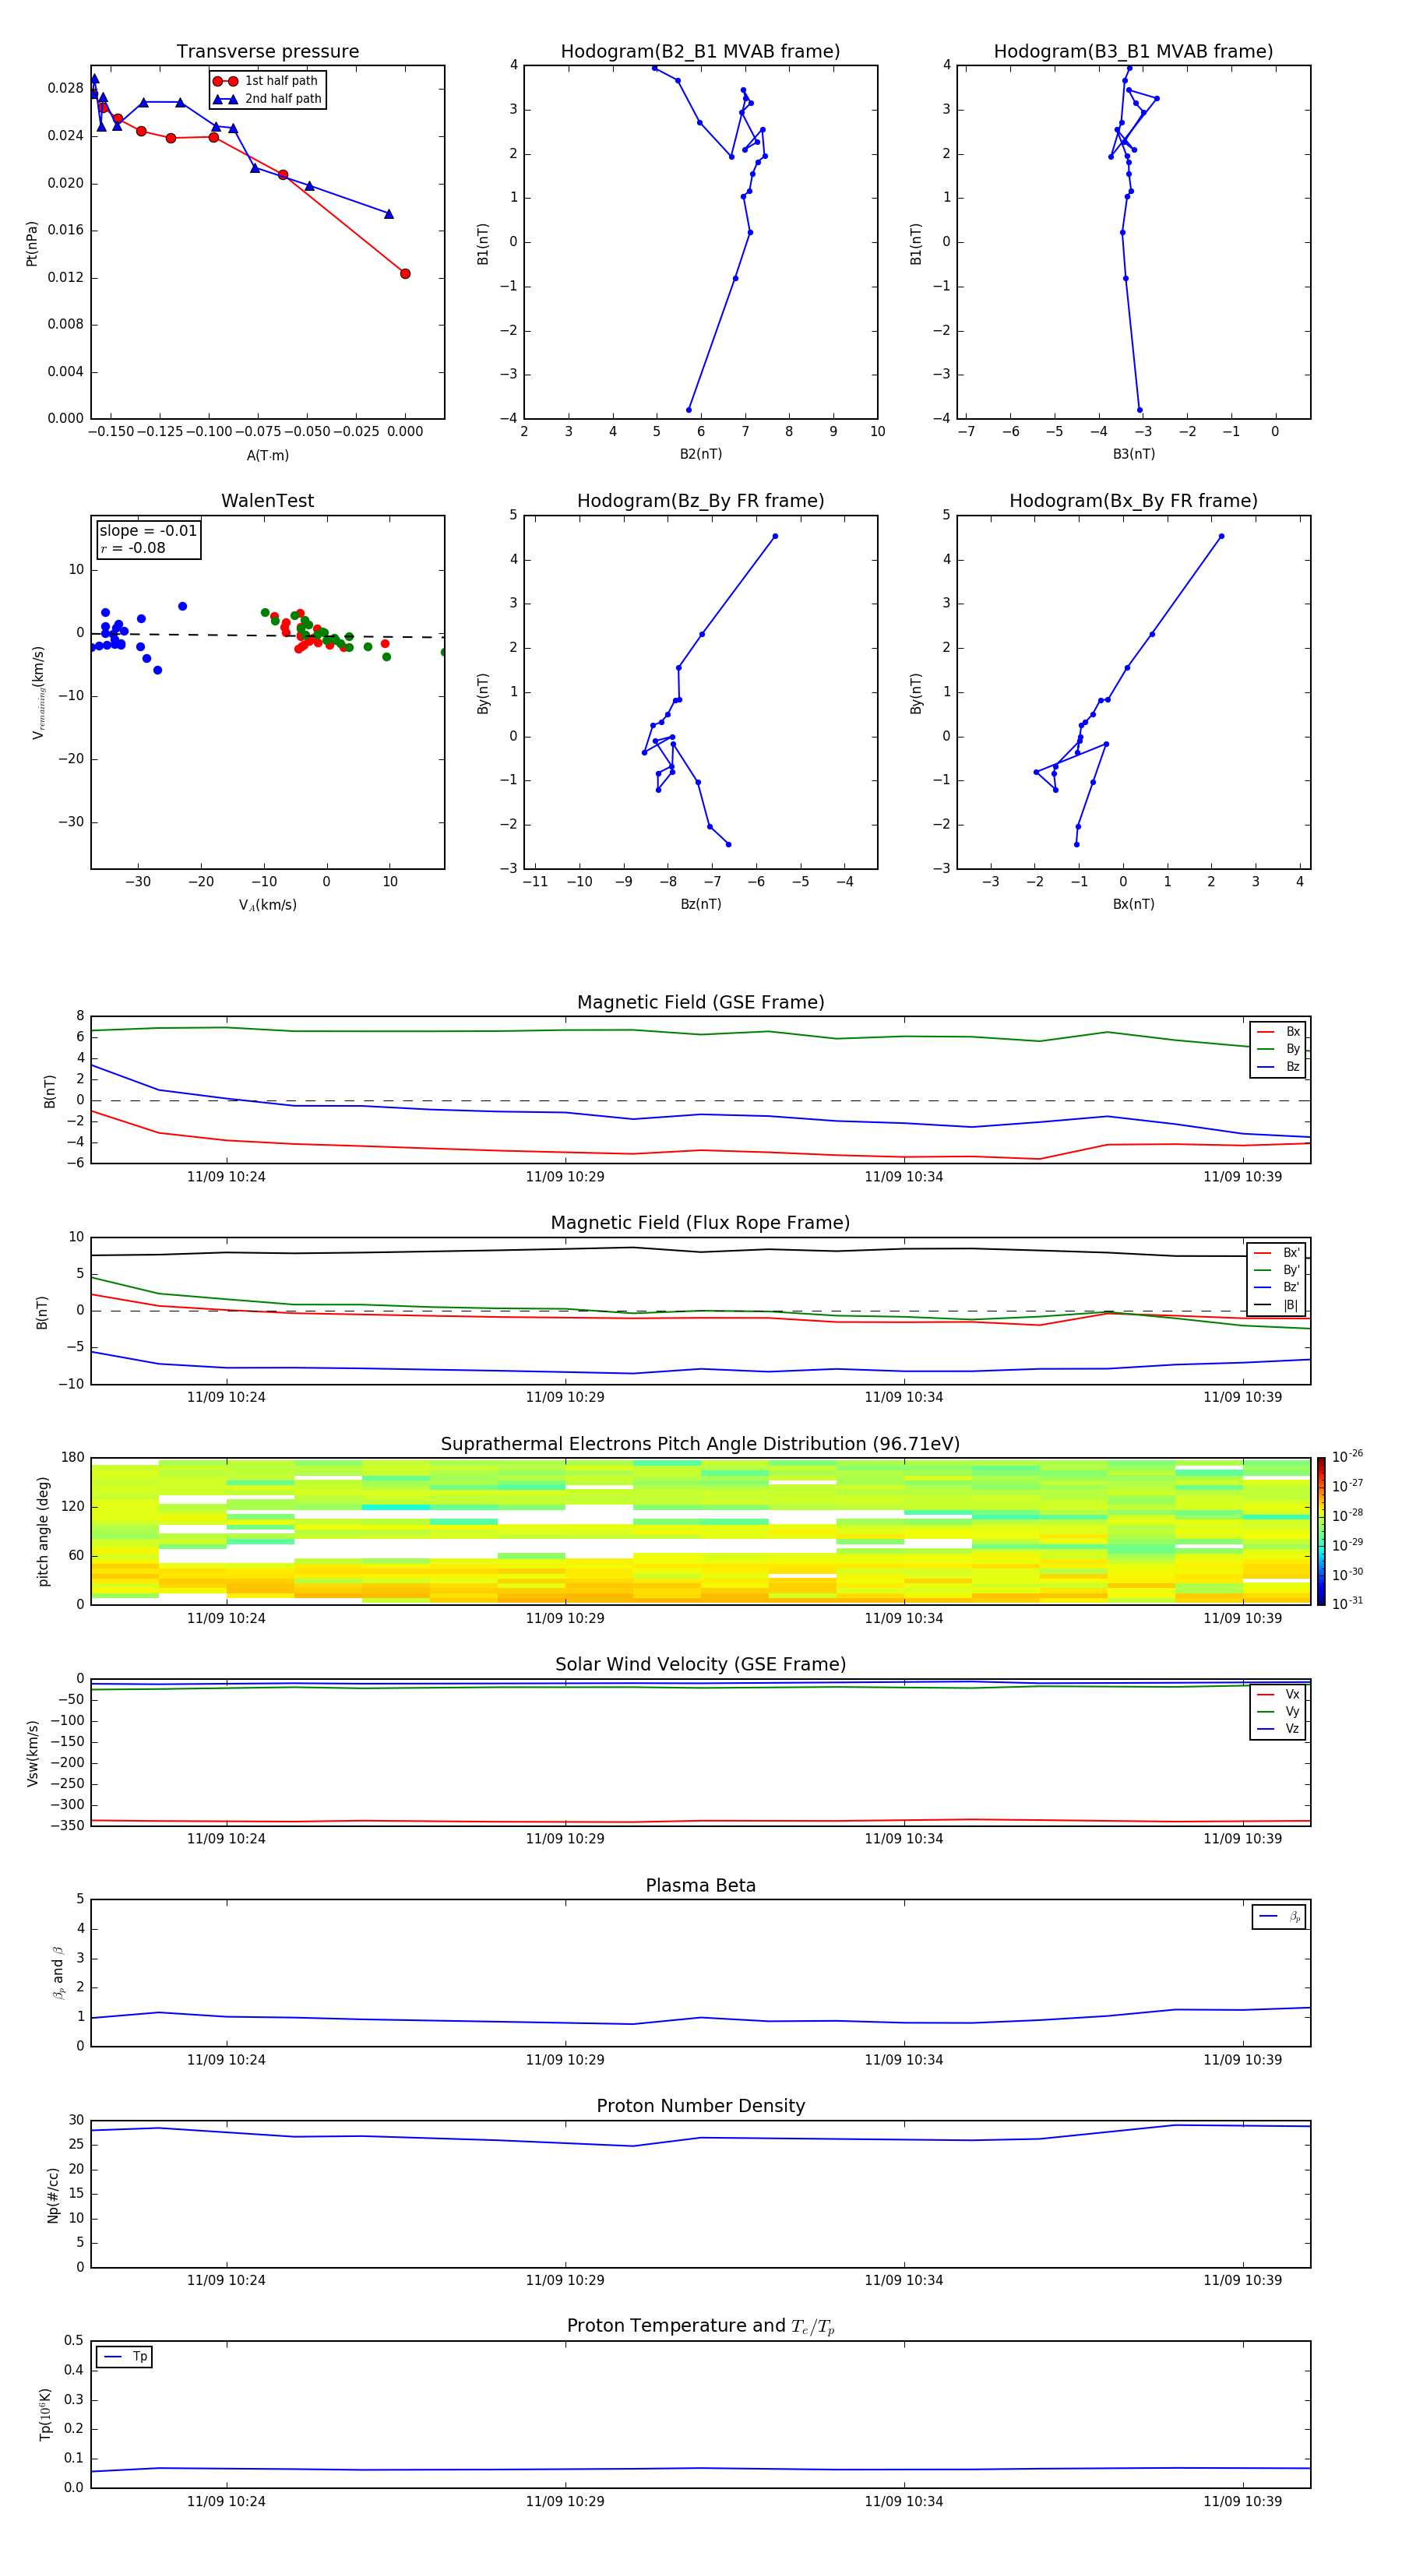Screen dimensions: 1402x2570
Task: Click 'Proton Number Density' title
Action: [x=700, y=2106]
